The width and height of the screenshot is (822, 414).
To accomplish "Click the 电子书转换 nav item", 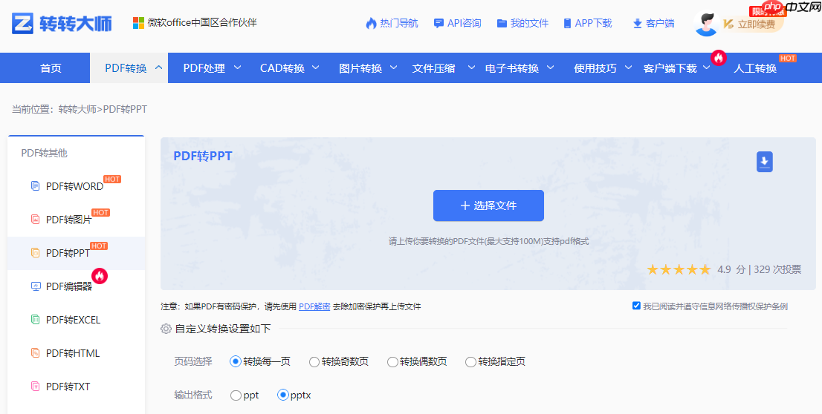I will (512, 68).
